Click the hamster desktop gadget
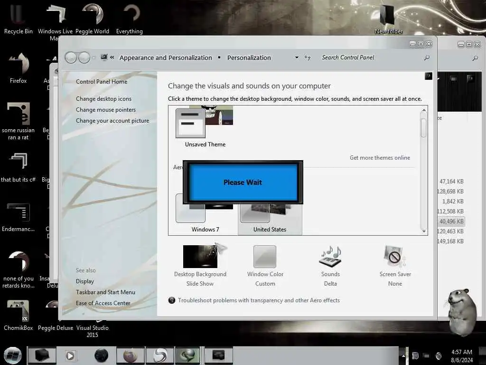The height and width of the screenshot is (365, 486). (x=462, y=312)
